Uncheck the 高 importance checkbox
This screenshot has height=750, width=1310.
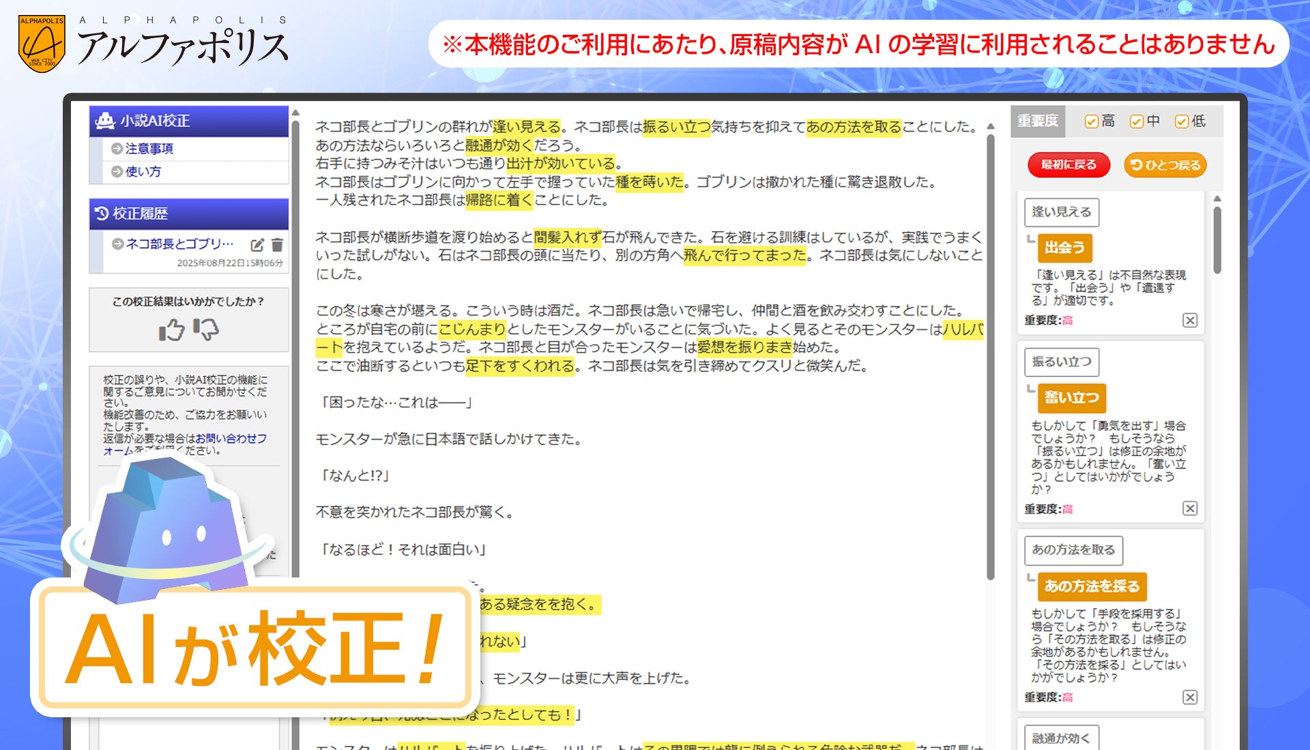click(x=1090, y=122)
